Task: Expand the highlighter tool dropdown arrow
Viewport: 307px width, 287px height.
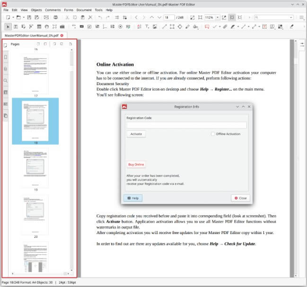Action: tap(238, 26)
